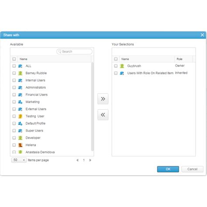Click the Super Users group icon
207x207 pixels.
20,131
